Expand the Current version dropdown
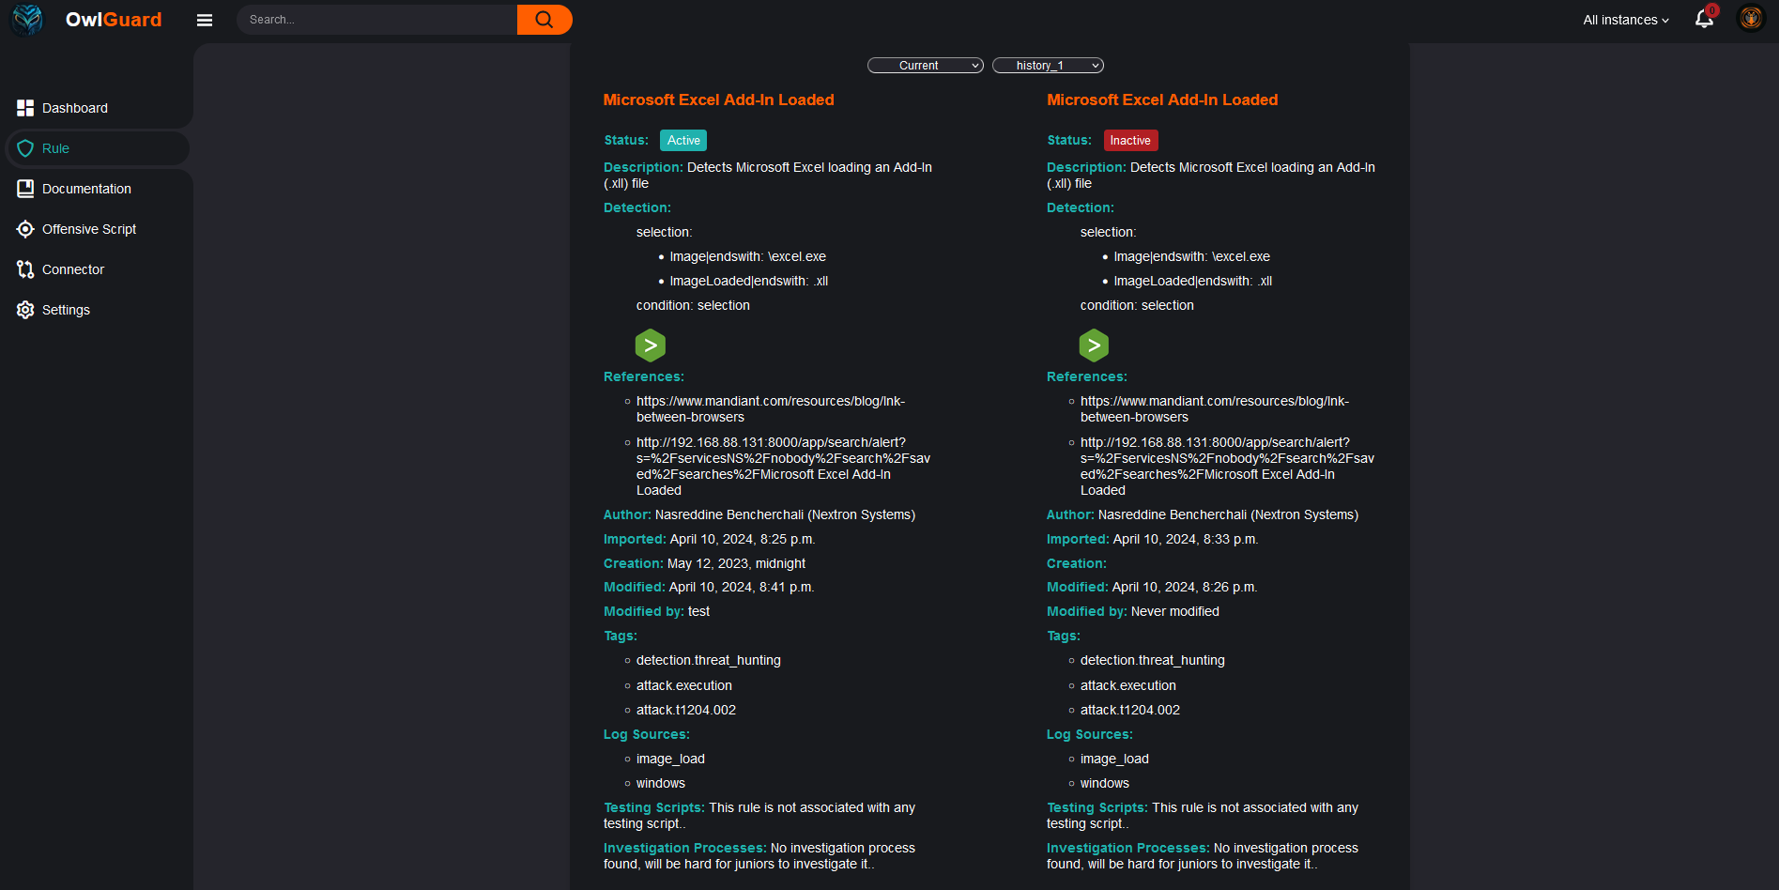The image size is (1779, 890). (925, 66)
